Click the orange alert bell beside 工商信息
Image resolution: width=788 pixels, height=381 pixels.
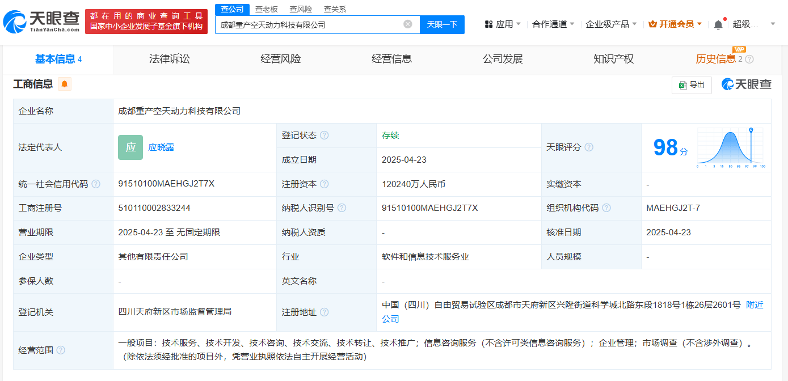point(65,84)
